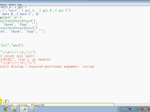
Task: Click the 'one1two2three3four4' first split line
Action: [x=18, y=21]
